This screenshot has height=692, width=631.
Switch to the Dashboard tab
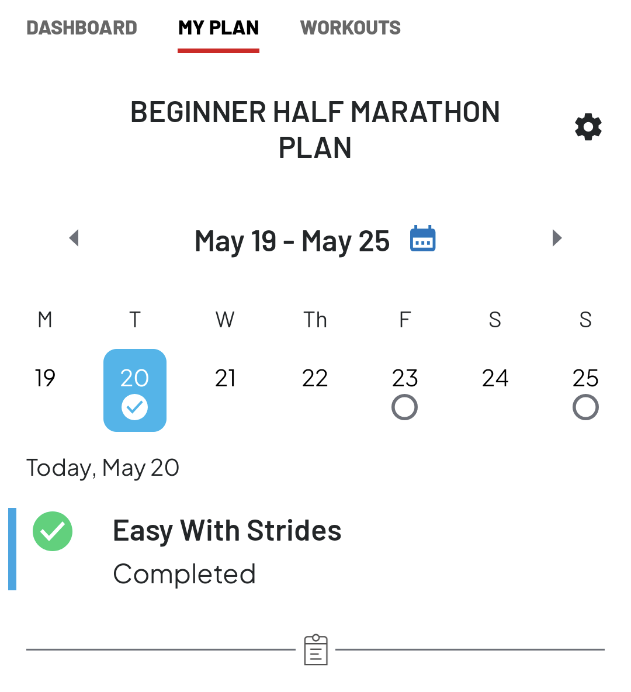(x=82, y=28)
